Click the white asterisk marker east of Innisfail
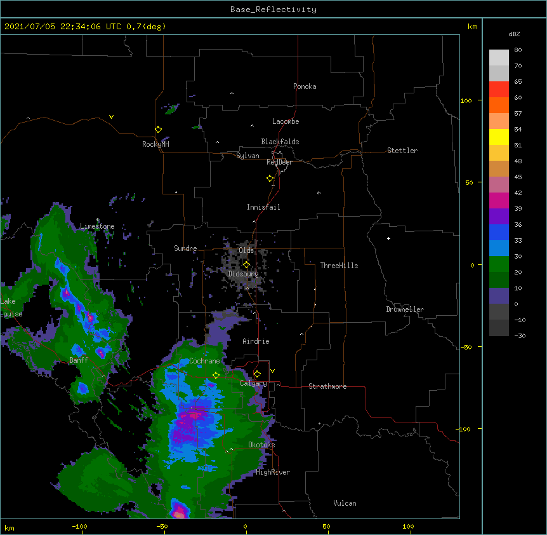The width and height of the screenshot is (547, 535). click(319, 193)
